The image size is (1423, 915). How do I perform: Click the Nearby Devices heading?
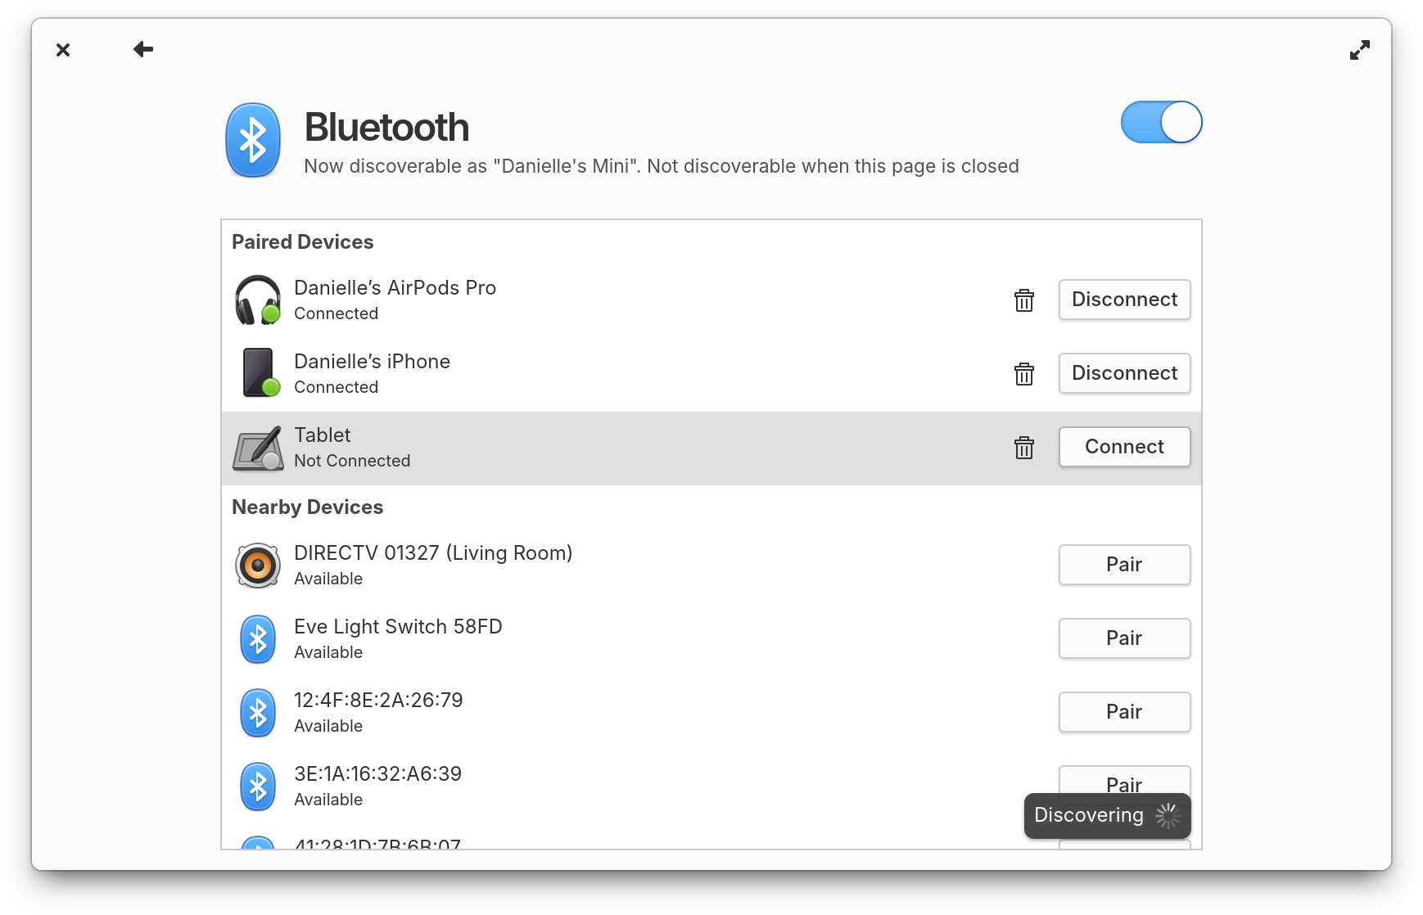coord(307,507)
